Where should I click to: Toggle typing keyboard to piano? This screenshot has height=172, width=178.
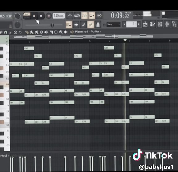[69, 24]
